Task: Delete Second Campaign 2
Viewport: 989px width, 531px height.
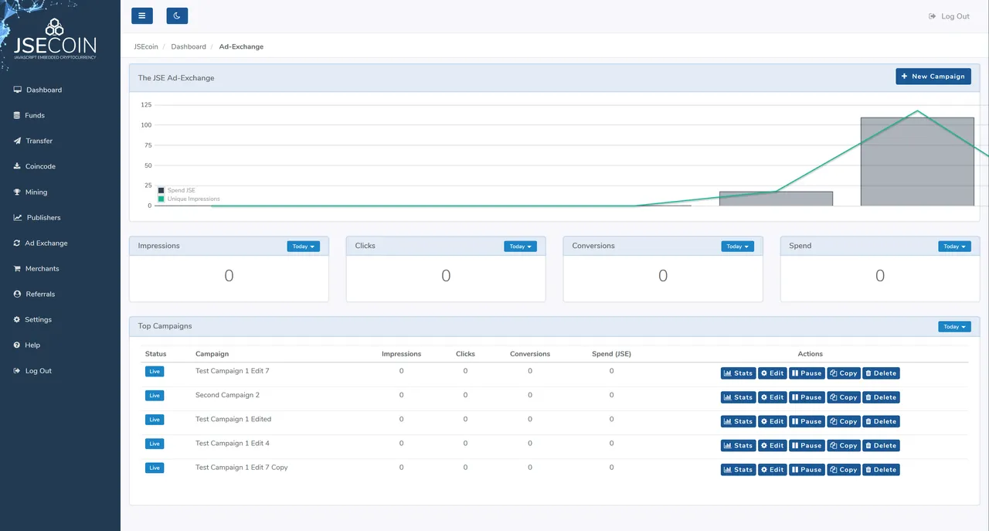Action: [x=881, y=397]
